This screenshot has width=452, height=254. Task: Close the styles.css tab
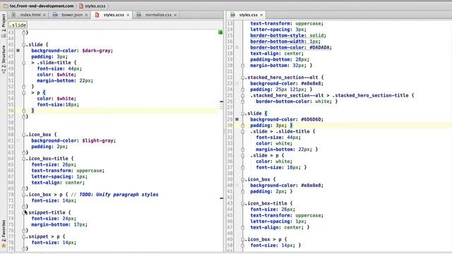[x=261, y=15]
